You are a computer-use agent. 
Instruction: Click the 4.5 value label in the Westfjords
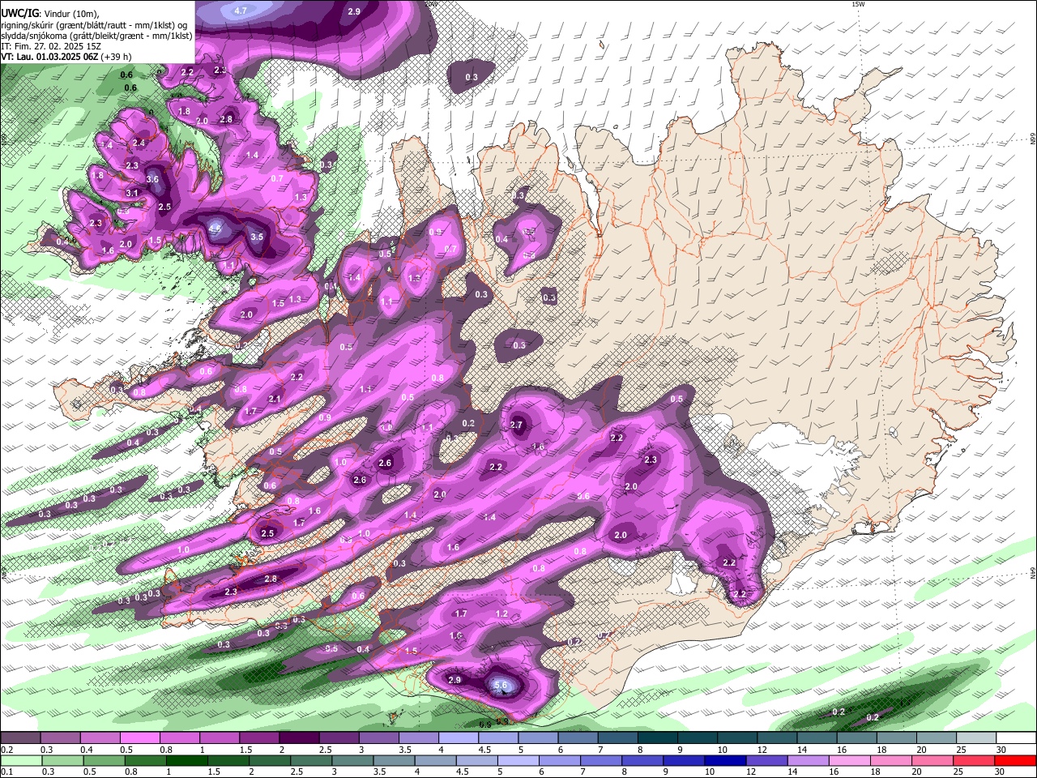(x=215, y=229)
